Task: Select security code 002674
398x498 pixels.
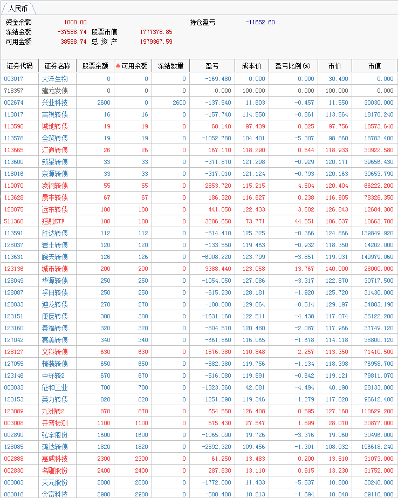Action: pos(13,103)
